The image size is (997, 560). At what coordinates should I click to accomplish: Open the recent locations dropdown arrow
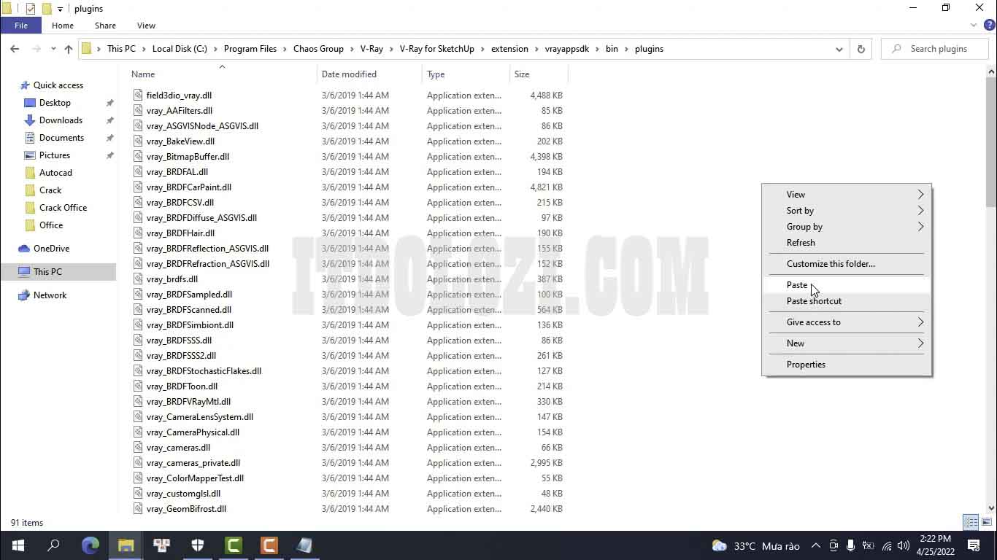point(53,49)
